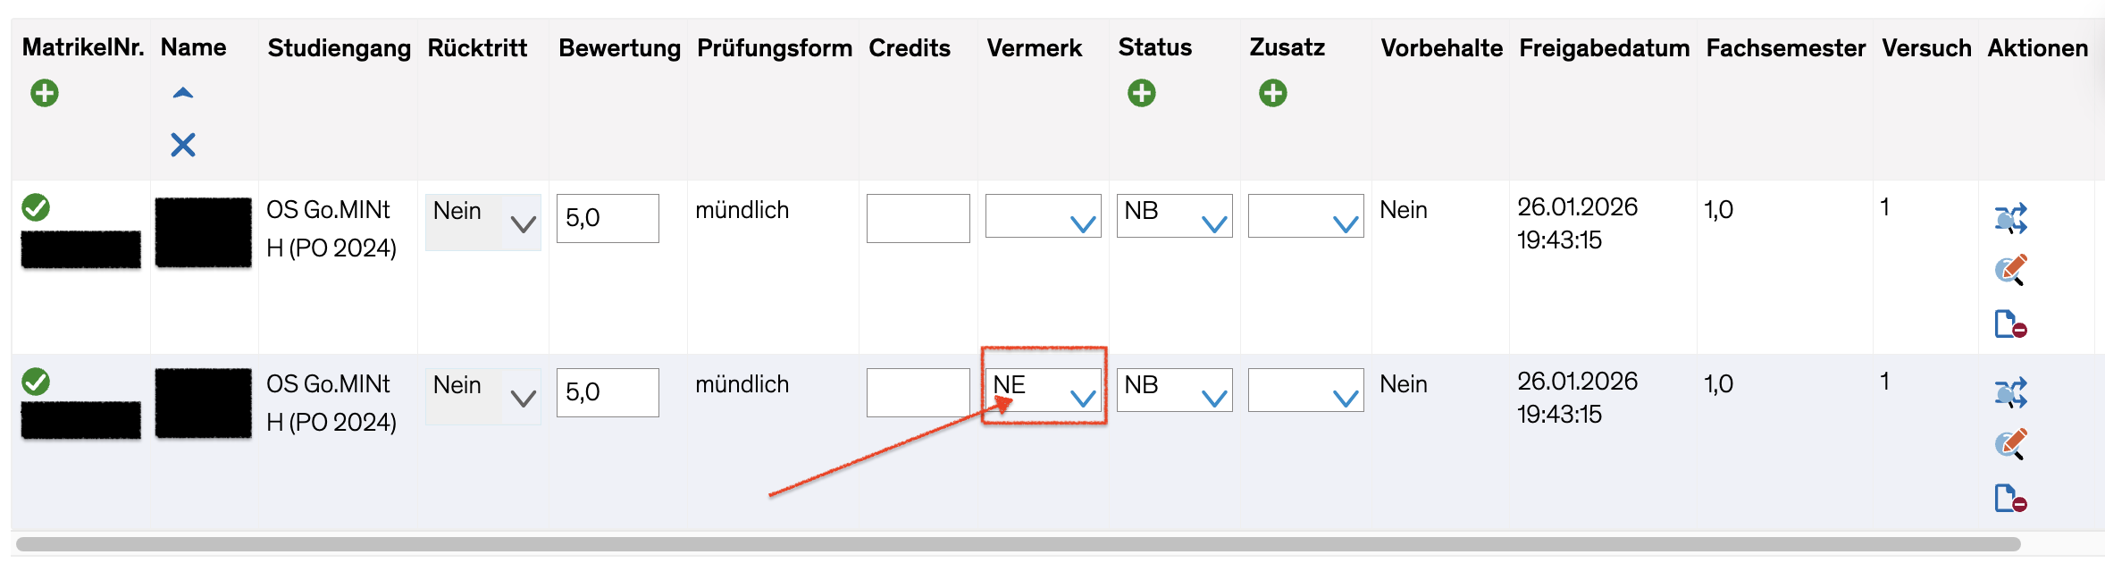The image size is (2105, 563).
Task: Click the Freigabedatum column header
Action: [x=1604, y=48]
